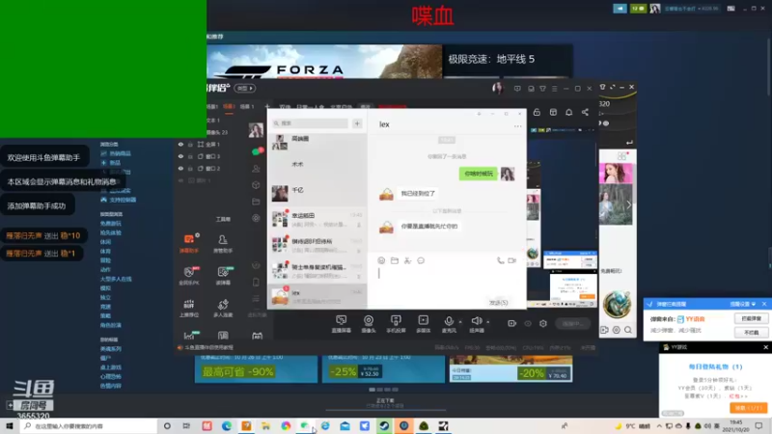Open the room manager assistant tool

point(223,243)
